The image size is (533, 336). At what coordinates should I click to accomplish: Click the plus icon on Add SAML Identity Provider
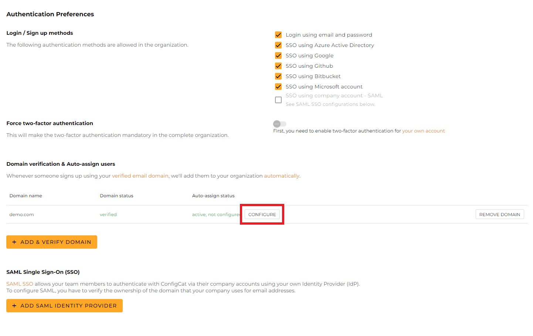pyautogui.click(x=14, y=305)
